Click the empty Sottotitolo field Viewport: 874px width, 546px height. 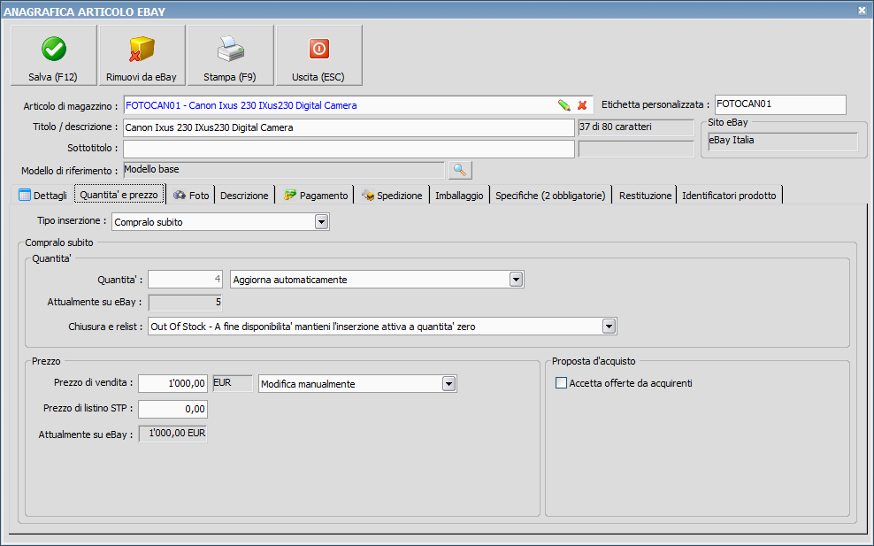click(349, 149)
